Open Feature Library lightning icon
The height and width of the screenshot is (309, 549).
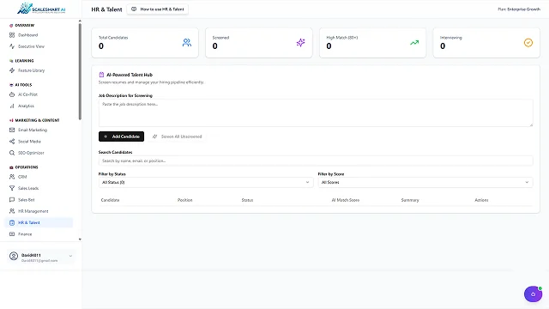[x=12, y=70]
